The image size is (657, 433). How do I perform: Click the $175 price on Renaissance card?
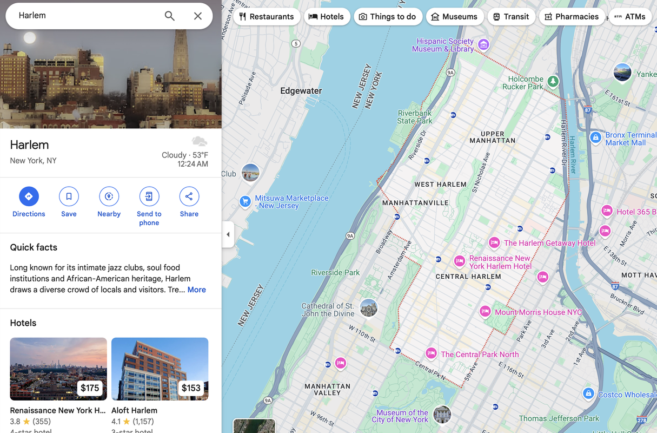[x=90, y=388]
